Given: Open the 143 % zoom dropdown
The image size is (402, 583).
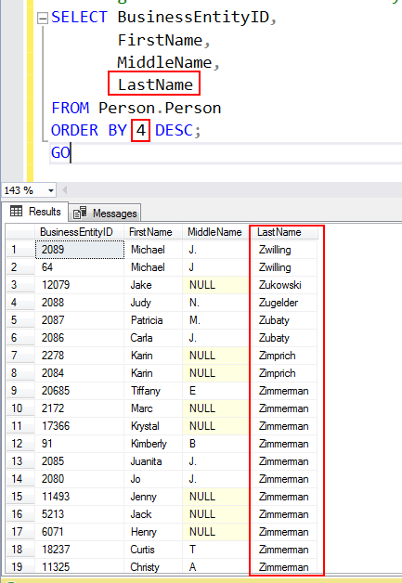Looking at the screenshot, I should pyautogui.click(x=50, y=190).
